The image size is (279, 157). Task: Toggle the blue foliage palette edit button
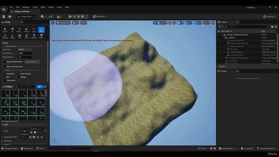pyautogui.click(x=40, y=86)
